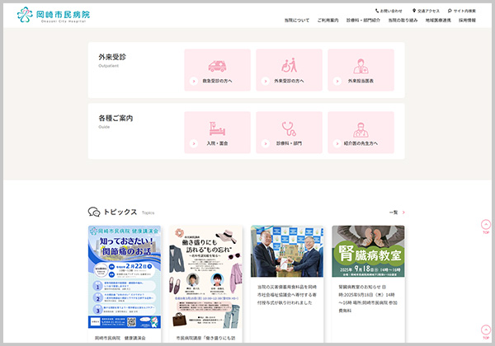Click the ambulance icon for 救急受診の方へ
The width and height of the screenshot is (495, 346).
217,65
